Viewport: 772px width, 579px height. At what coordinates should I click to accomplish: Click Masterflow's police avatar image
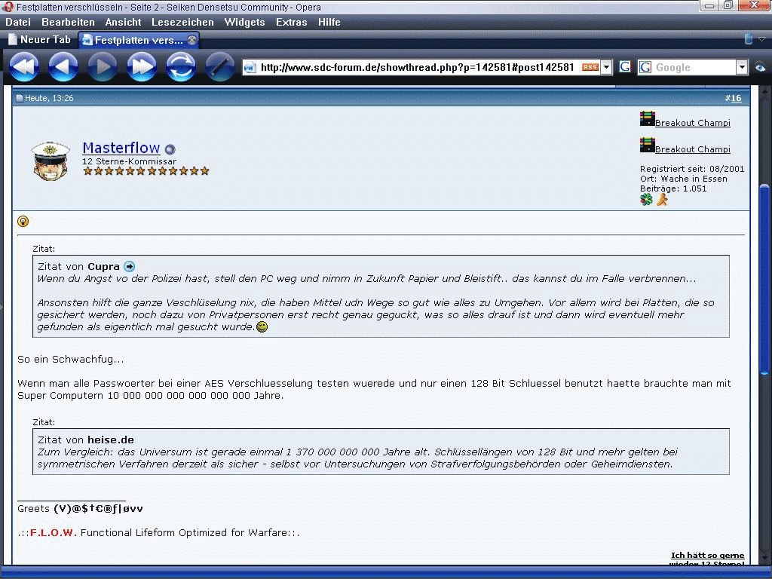pyautogui.click(x=51, y=161)
